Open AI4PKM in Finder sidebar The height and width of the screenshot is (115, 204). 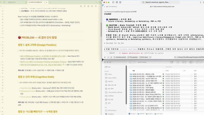point(111,96)
